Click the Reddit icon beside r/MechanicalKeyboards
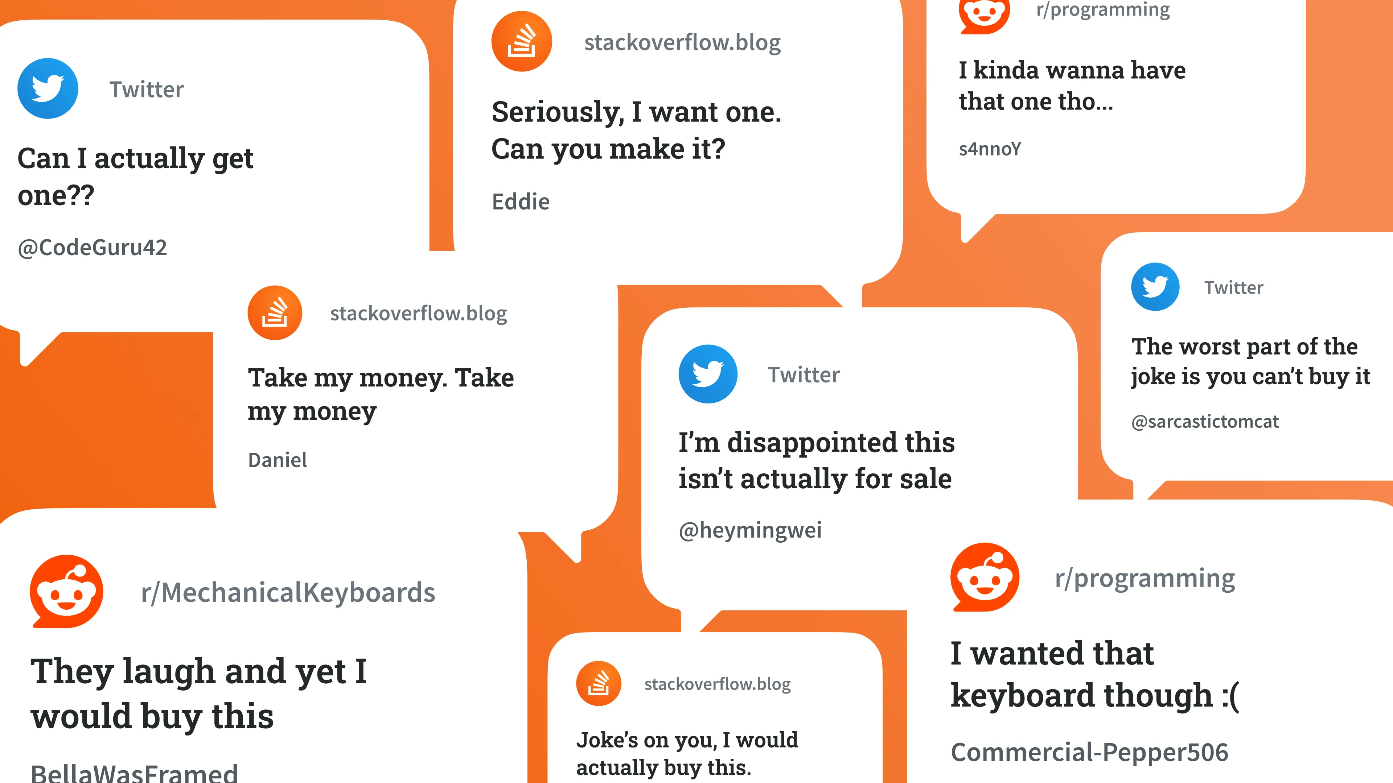Viewport: 1393px width, 783px height. pos(66,591)
